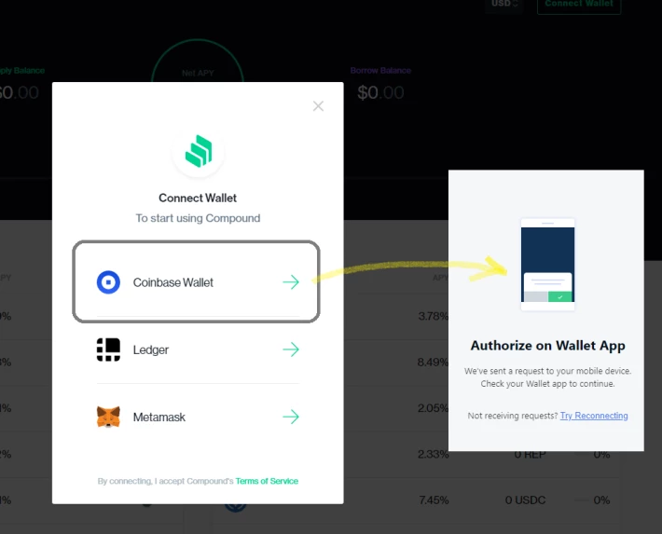Click the 7.45% APY value

coord(434,500)
